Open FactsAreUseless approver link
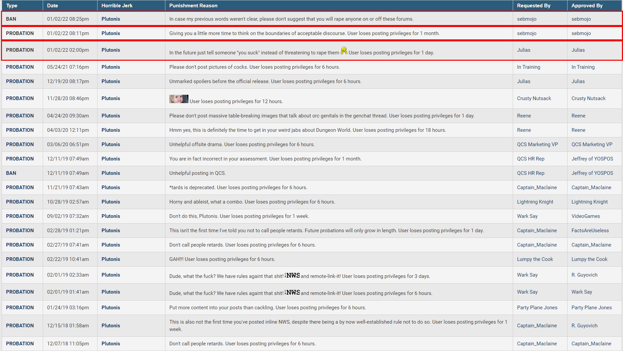 pyautogui.click(x=590, y=231)
